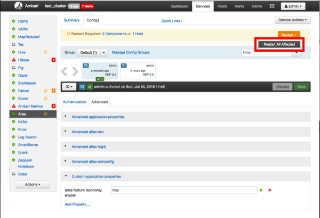Open the sidebar Actions dropdown
Image resolution: width=320 pixels, height=218 pixels.
click(33, 184)
